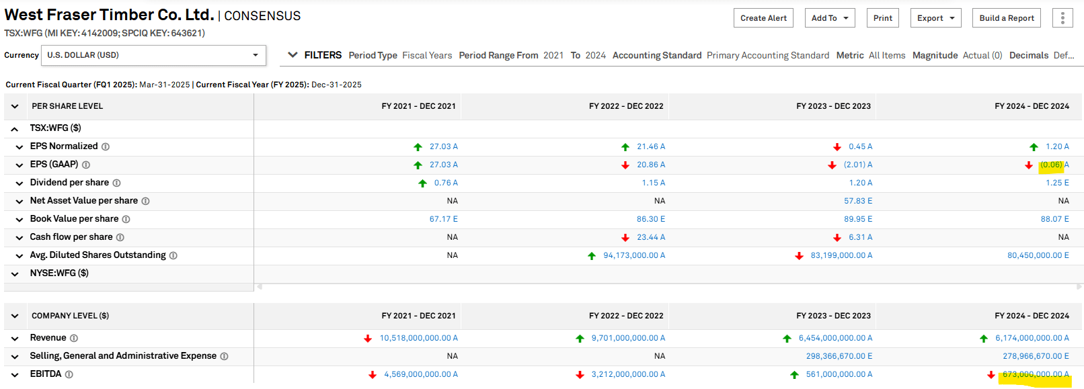Open the three-dot more options menu
Viewport: 1084px width, 389px height.
point(1062,18)
